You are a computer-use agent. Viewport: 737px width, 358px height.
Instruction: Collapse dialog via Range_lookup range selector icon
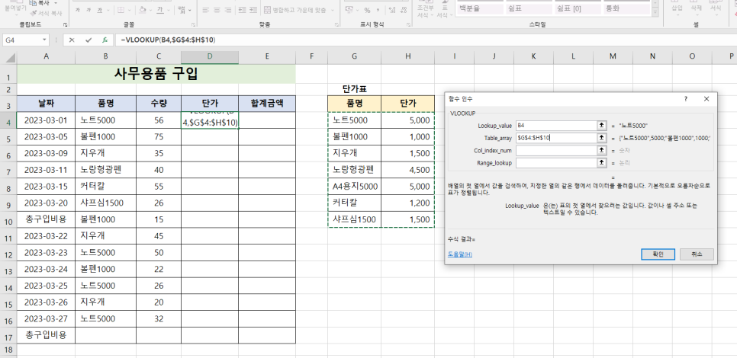tap(601, 163)
